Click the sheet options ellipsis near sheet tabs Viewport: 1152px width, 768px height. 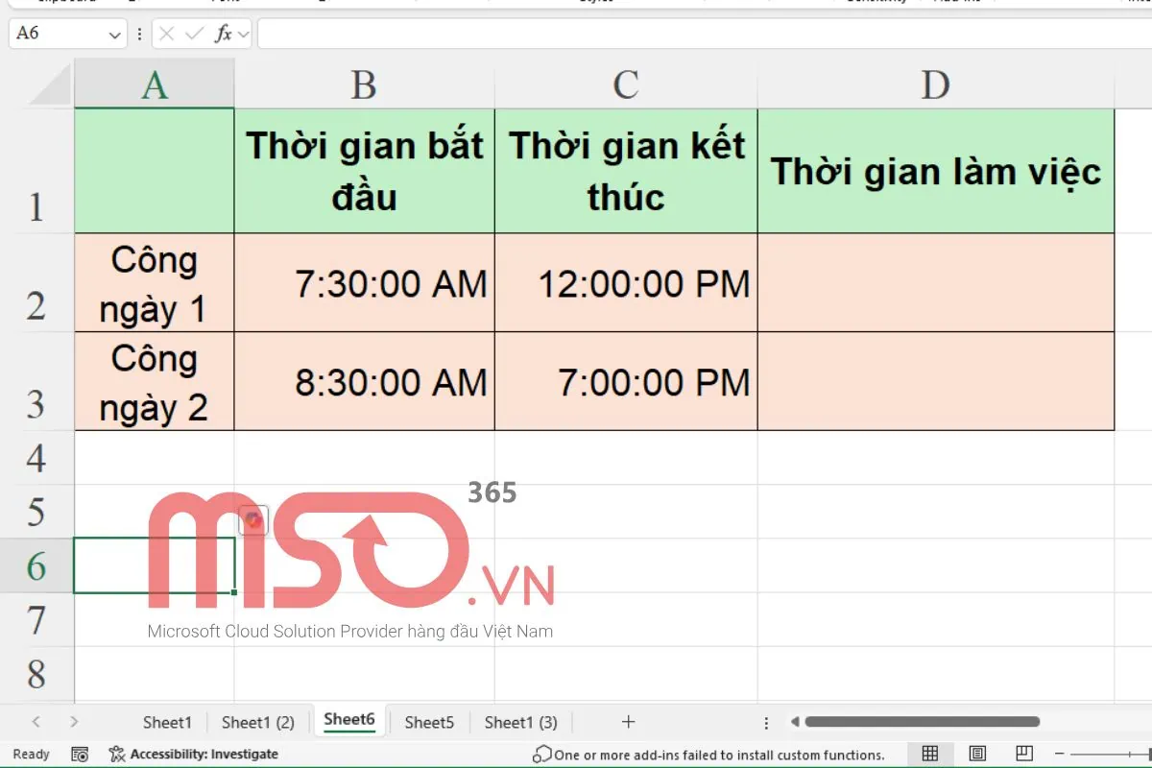coord(765,722)
